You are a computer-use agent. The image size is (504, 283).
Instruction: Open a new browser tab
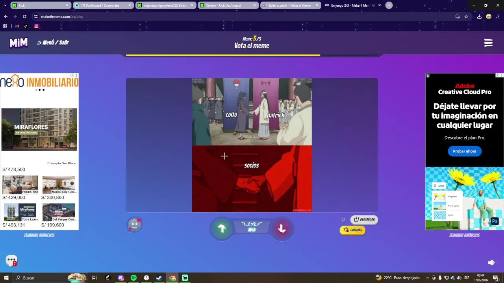pyautogui.click(x=389, y=6)
